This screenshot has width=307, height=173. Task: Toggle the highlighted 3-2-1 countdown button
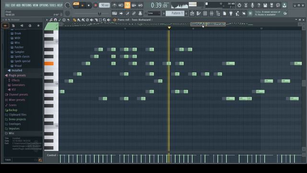tap(127, 5)
